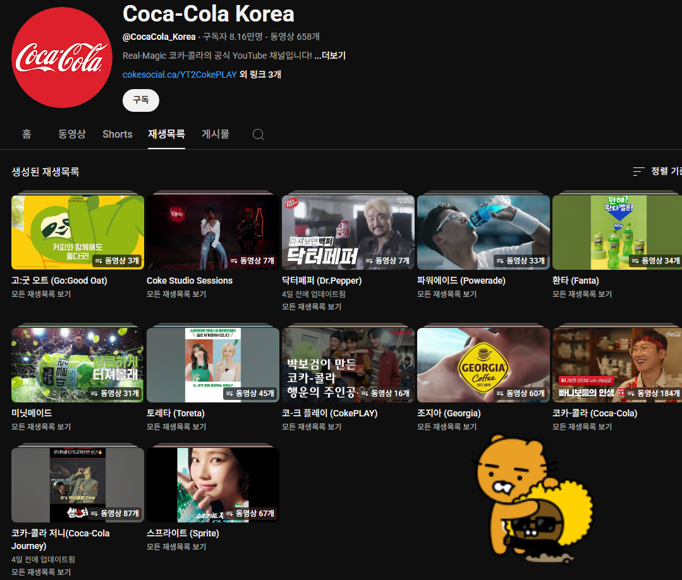Viewport: 682px width, 580px height.
Task: Open the Coca-Cola Journey playlist thumbnail
Action: 77,485
